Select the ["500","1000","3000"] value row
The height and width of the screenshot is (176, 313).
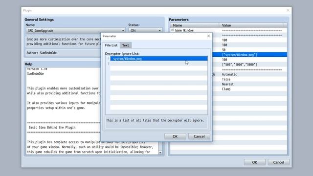[250, 65]
